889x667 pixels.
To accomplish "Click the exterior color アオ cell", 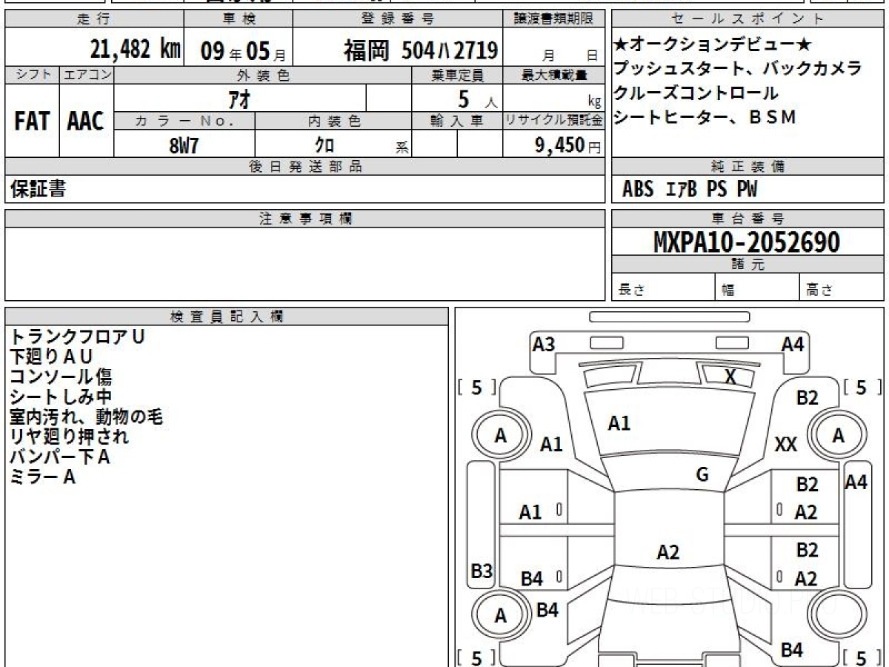I will pyautogui.click(x=240, y=99).
